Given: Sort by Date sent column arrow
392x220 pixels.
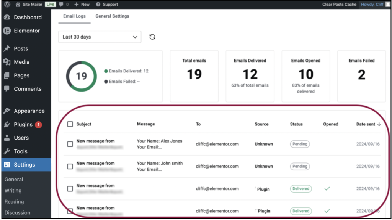Looking at the screenshot, I should click(379, 124).
